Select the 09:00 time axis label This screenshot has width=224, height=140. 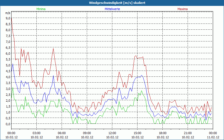pyautogui.click(x=87, y=133)
